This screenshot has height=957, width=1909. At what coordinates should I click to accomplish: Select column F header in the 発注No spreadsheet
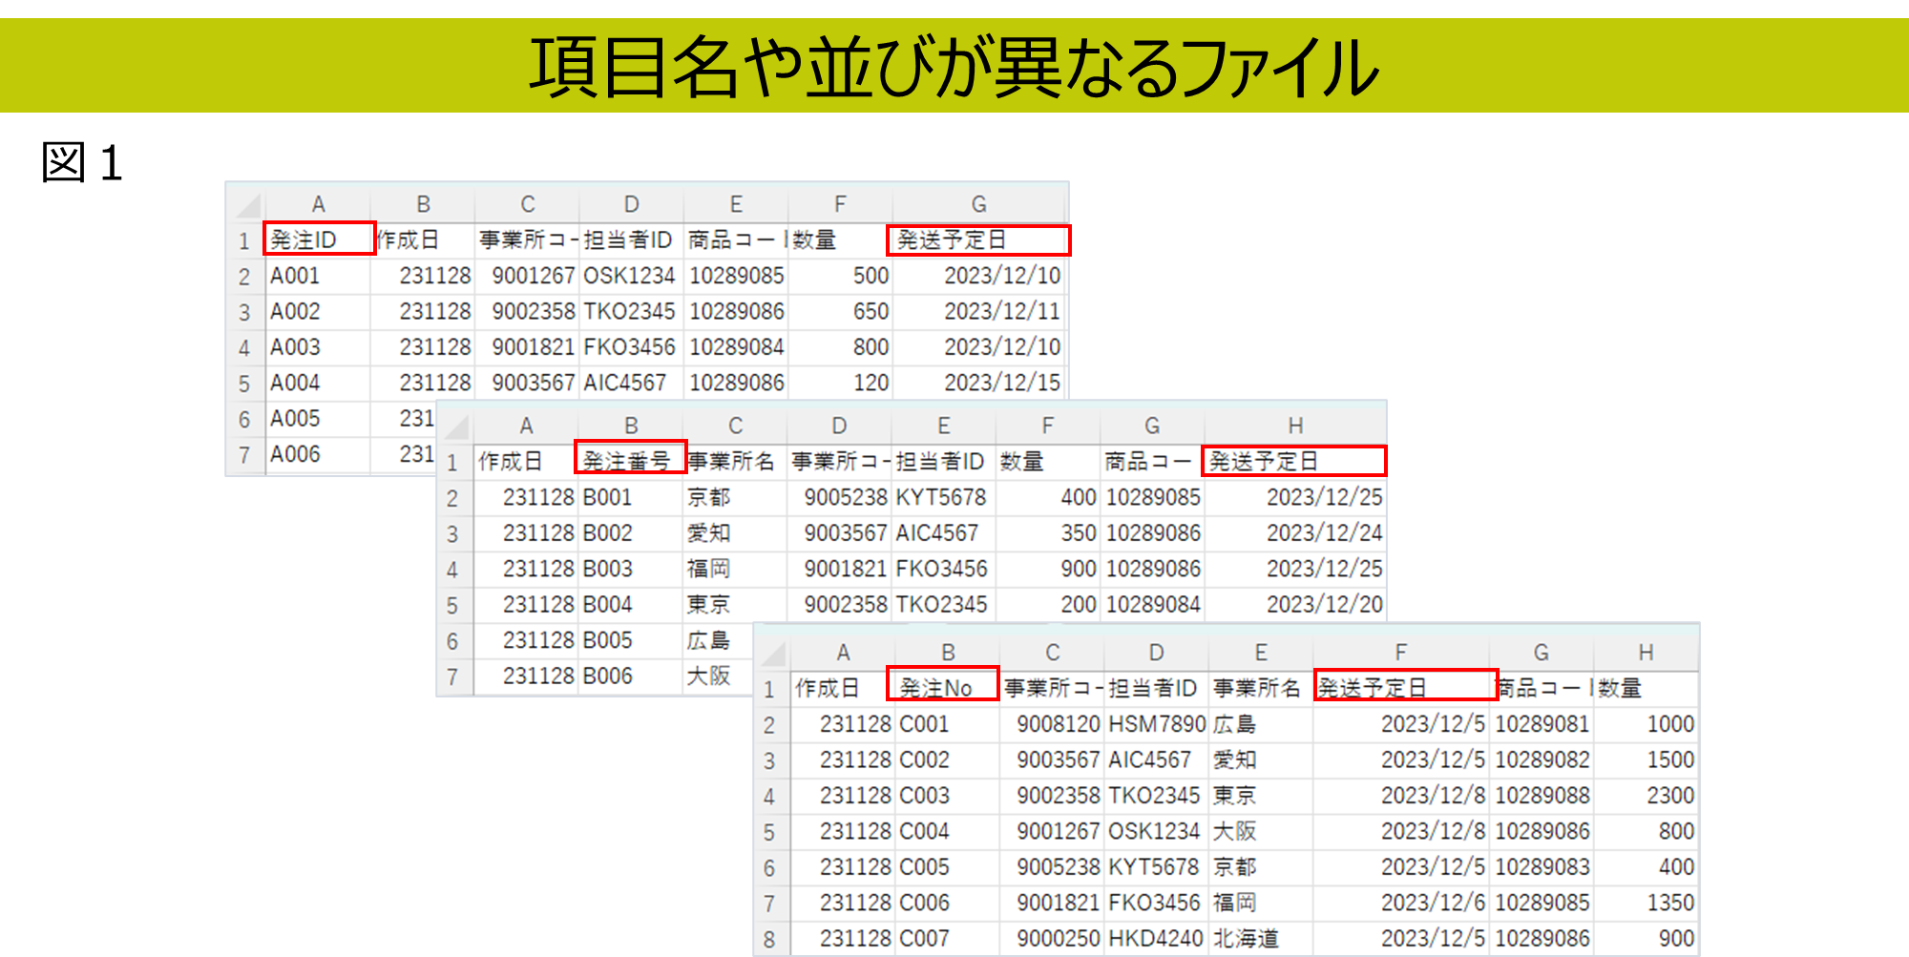pos(1400,653)
